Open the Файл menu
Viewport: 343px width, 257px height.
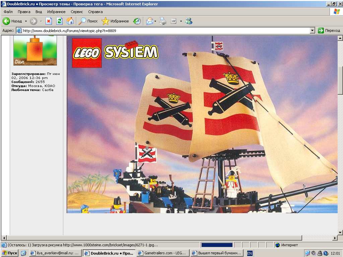tap(8, 12)
